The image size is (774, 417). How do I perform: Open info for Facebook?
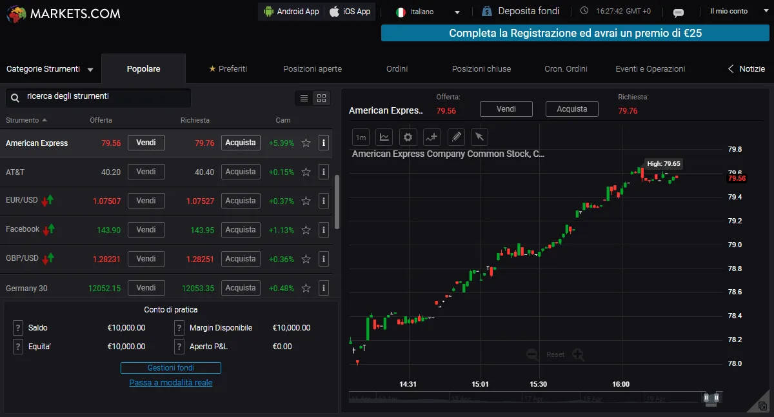(324, 230)
